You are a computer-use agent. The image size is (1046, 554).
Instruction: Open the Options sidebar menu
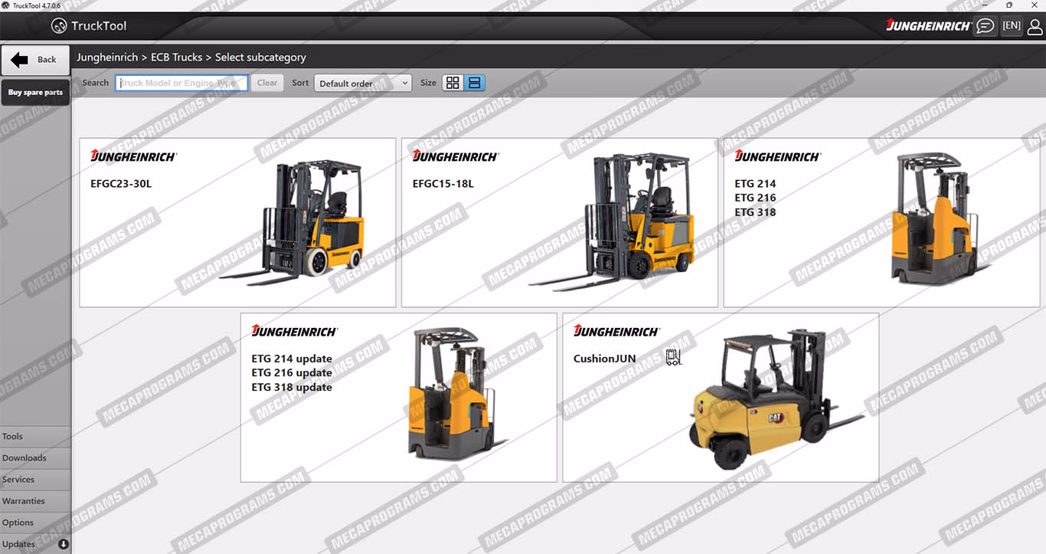(35, 523)
